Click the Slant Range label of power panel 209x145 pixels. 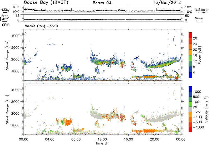(7, 55)
